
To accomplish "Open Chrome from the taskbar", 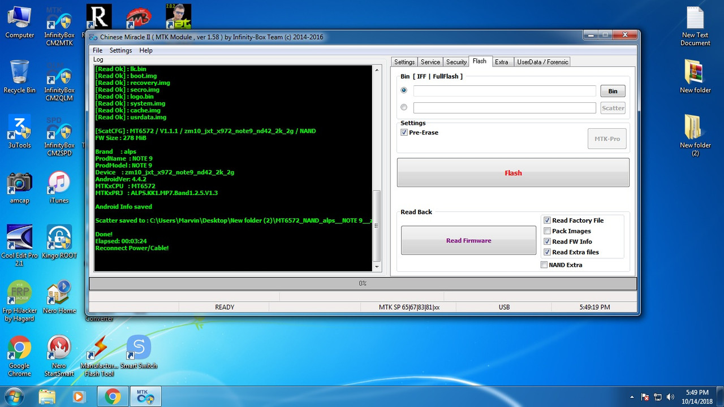I will [x=113, y=397].
